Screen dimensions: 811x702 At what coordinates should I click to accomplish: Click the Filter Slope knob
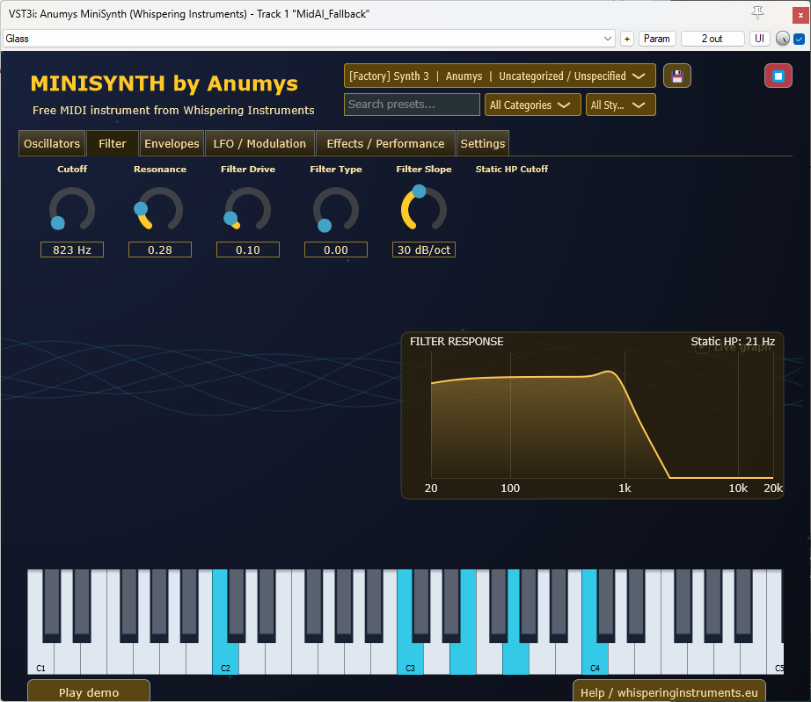(424, 208)
